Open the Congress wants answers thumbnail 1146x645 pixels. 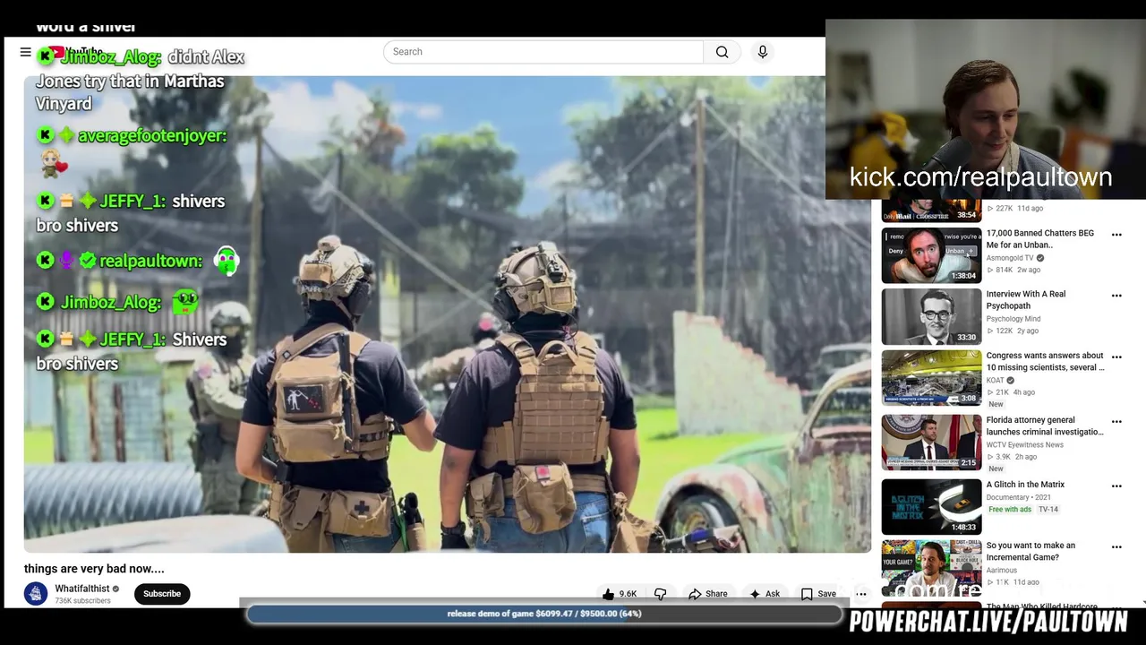tap(931, 377)
